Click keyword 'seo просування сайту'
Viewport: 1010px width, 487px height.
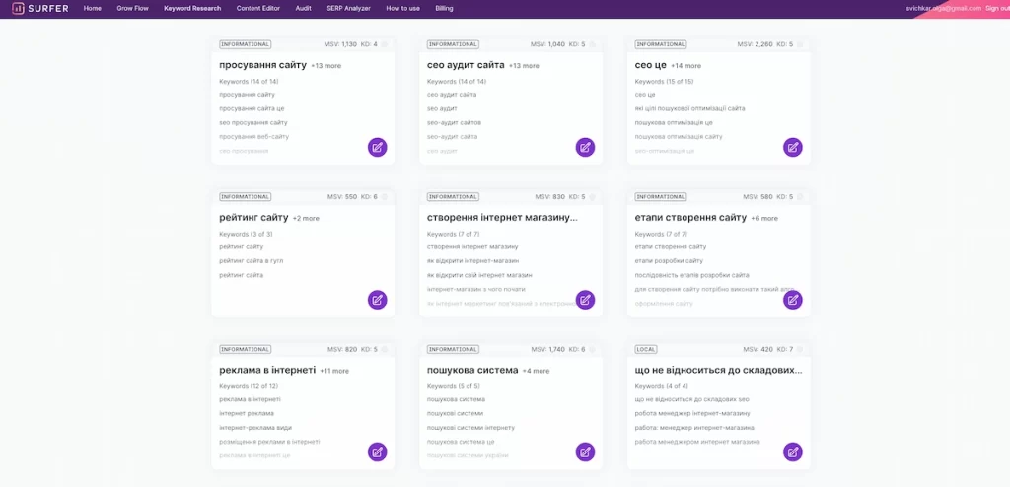click(x=253, y=122)
